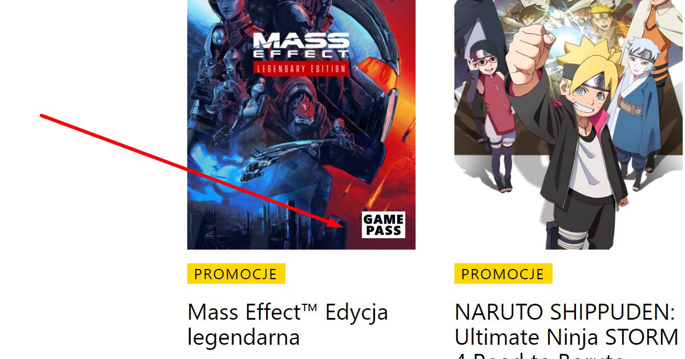Click the Citadel cityscape at cover bottom
This screenshot has height=359, width=685.
coord(263,225)
